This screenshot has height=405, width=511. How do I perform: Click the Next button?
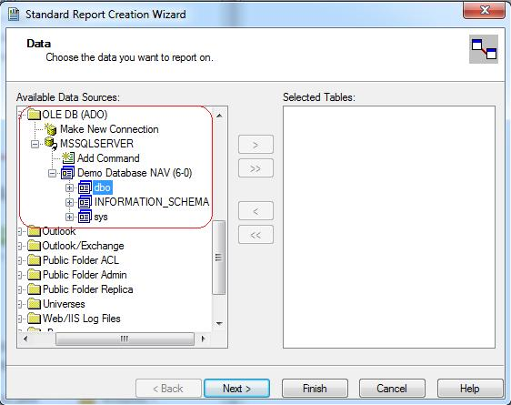coord(237,389)
